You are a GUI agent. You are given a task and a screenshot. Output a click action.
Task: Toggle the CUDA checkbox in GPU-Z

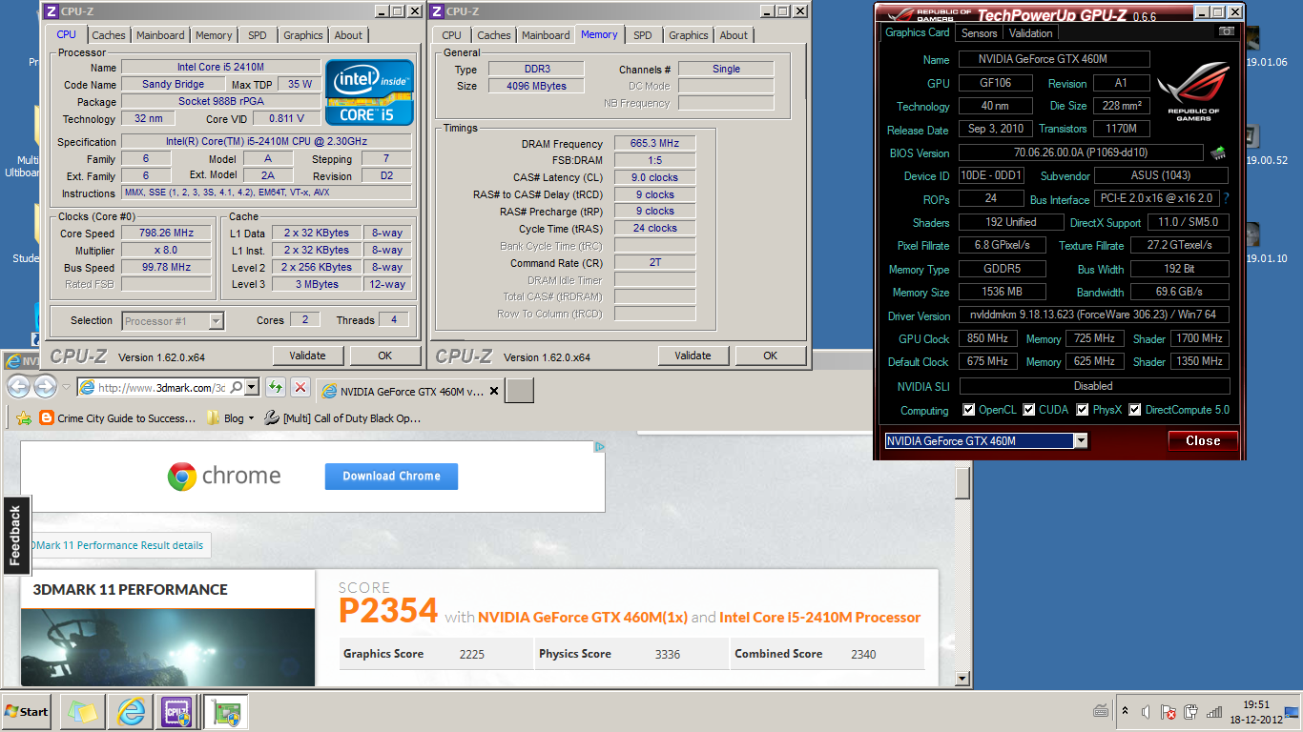1029,410
